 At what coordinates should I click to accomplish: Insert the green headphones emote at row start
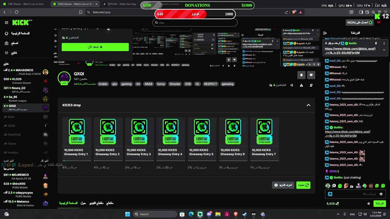tap(328, 186)
